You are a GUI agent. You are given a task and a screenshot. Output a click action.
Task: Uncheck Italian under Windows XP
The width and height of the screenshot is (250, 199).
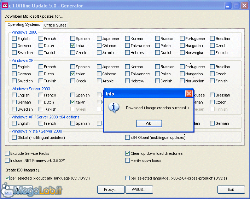(x=73, y=74)
